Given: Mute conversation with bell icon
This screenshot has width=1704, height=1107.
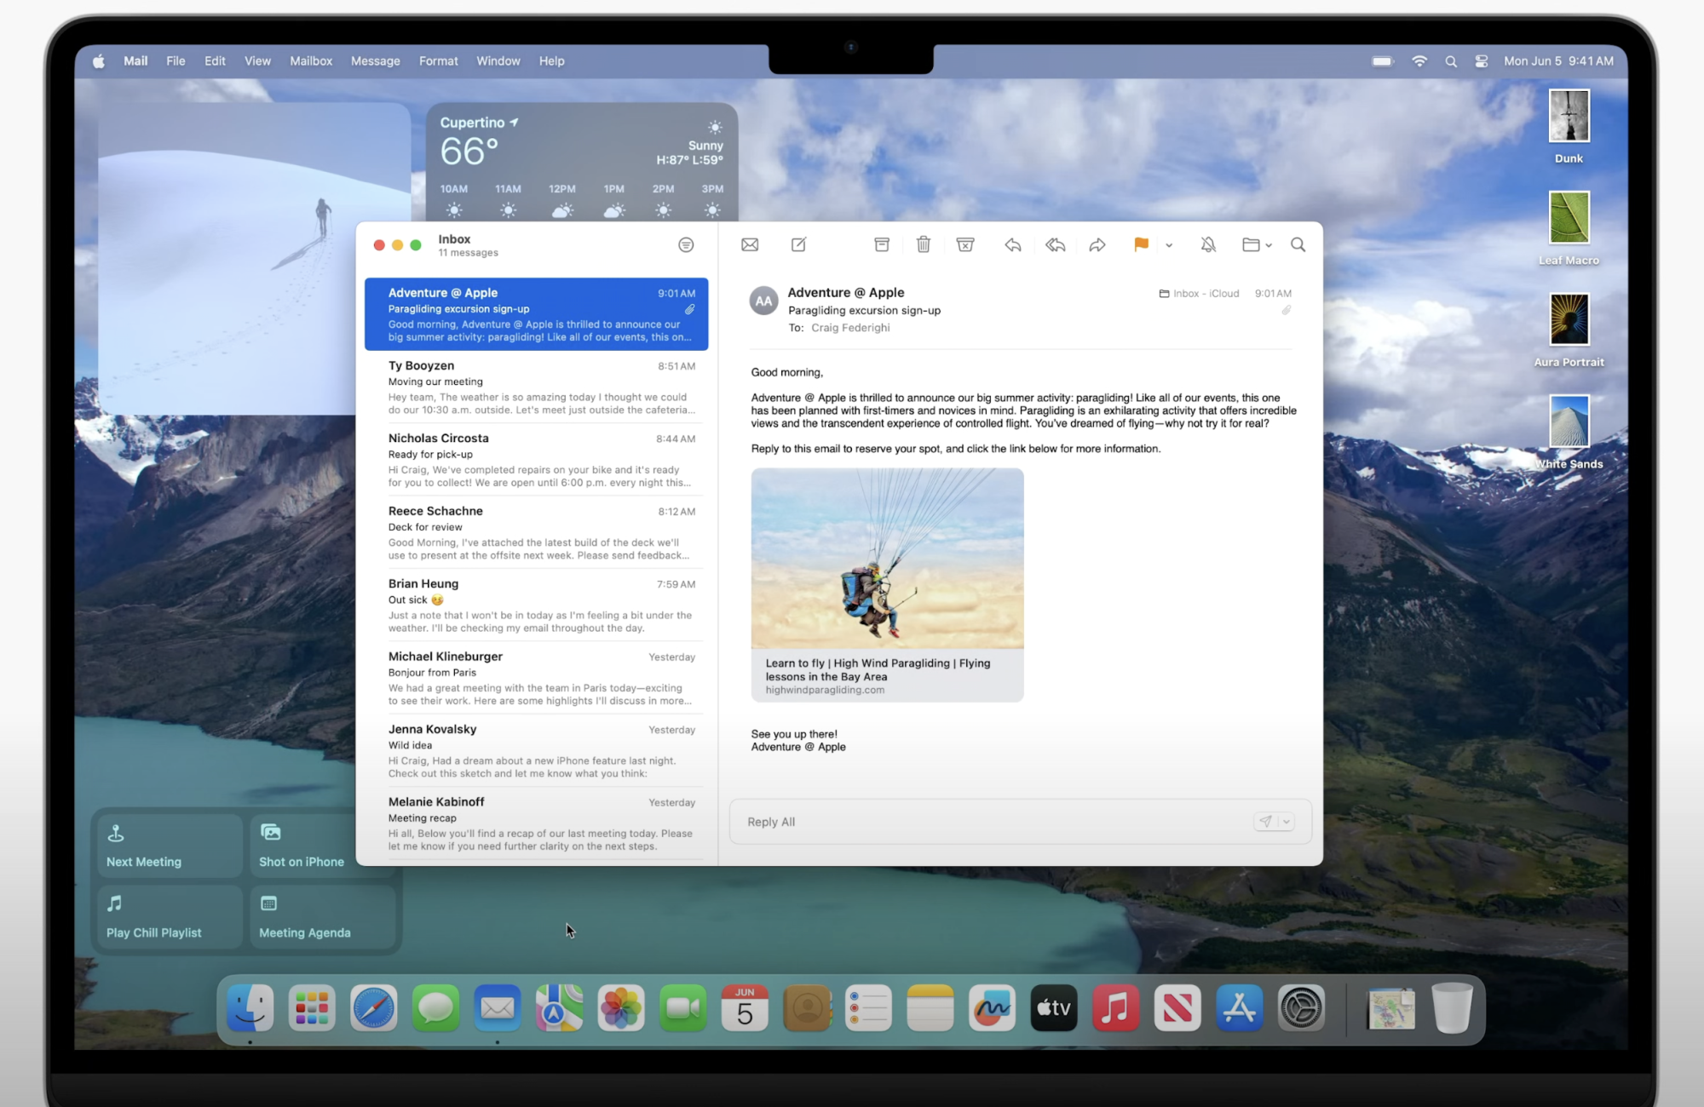Looking at the screenshot, I should [1207, 245].
